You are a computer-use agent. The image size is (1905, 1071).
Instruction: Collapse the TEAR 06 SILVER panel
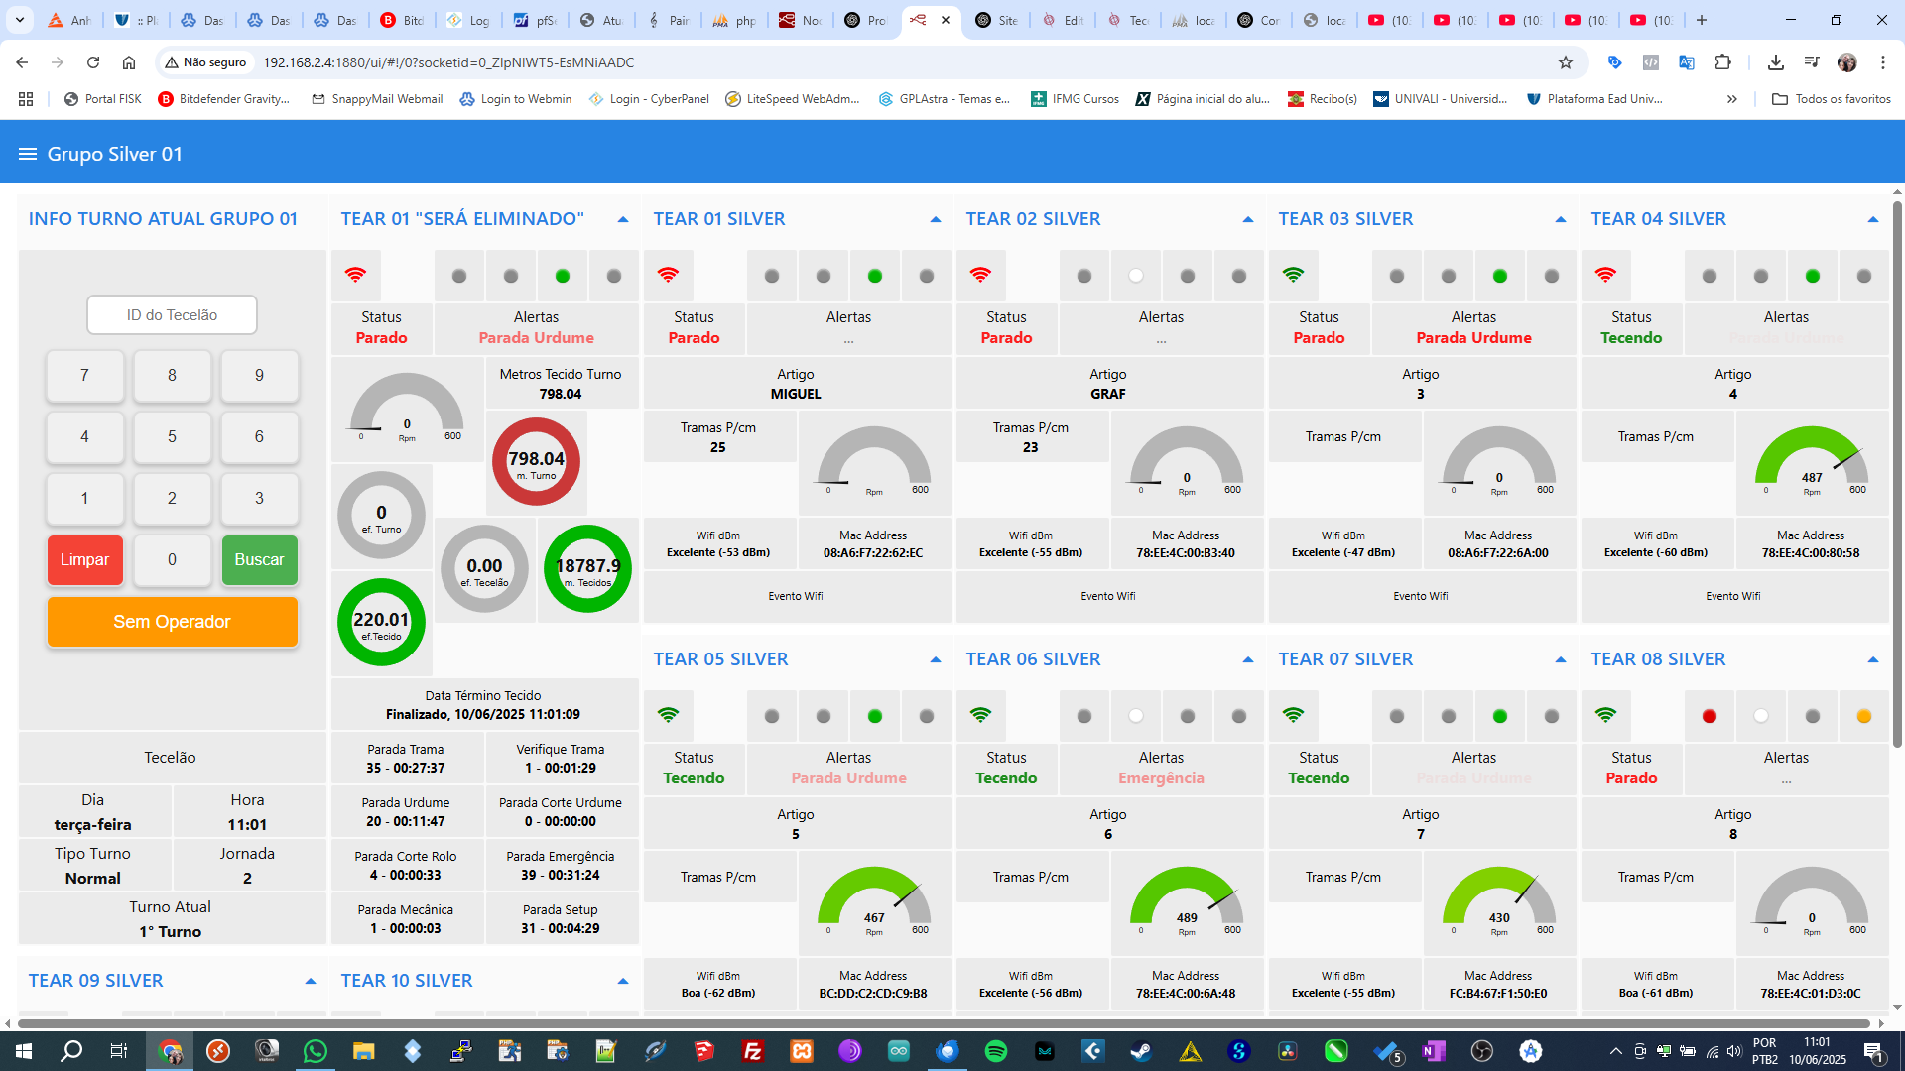(1247, 659)
